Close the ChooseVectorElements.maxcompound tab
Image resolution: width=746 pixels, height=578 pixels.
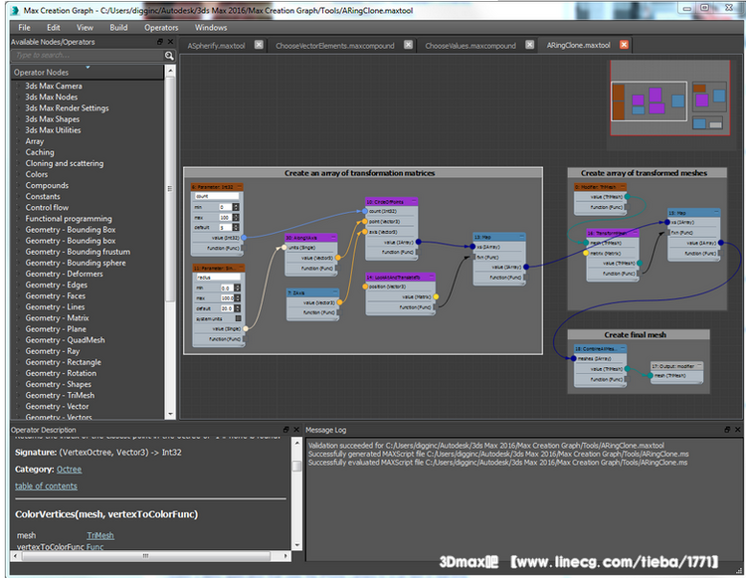coord(408,45)
